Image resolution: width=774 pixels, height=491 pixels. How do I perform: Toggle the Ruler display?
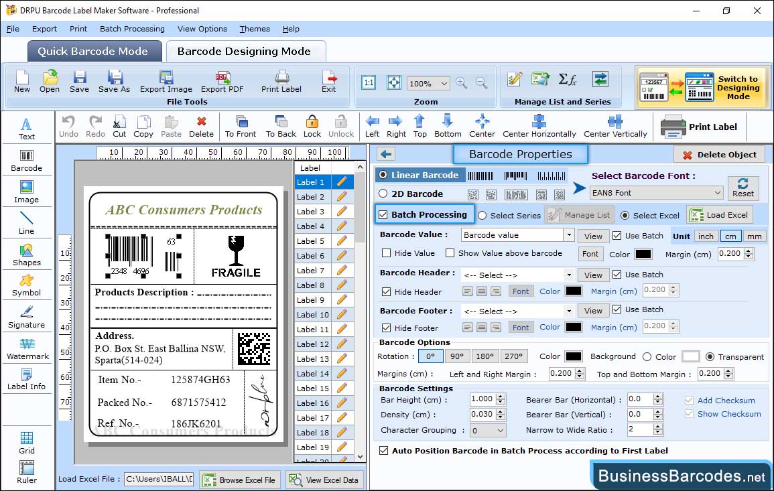27,472
